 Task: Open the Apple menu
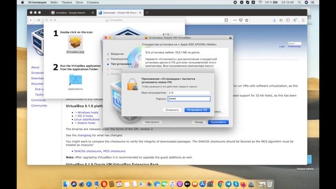pyautogui.click(x=22, y=2)
